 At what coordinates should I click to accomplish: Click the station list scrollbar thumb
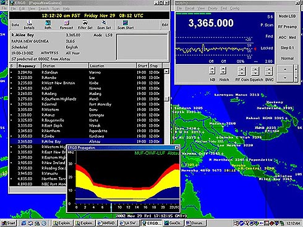click(x=166, y=99)
